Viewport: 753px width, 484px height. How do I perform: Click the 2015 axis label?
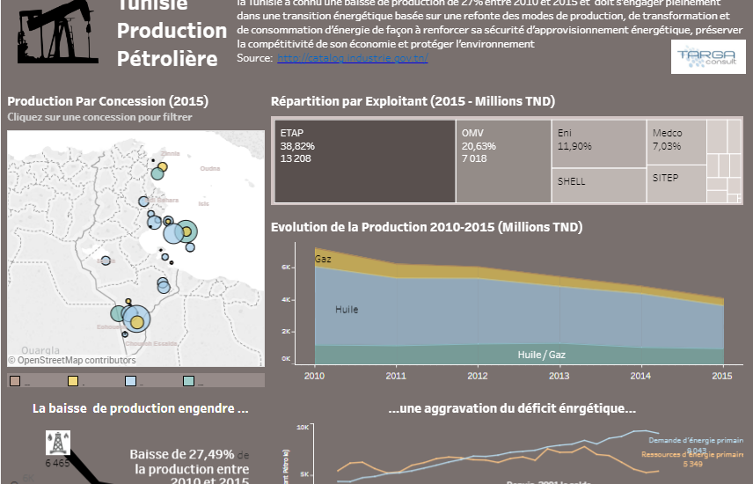pyautogui.click(x=722, y=376)
